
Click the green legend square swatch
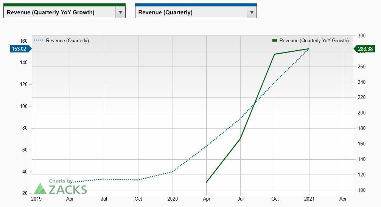(275, 41)
